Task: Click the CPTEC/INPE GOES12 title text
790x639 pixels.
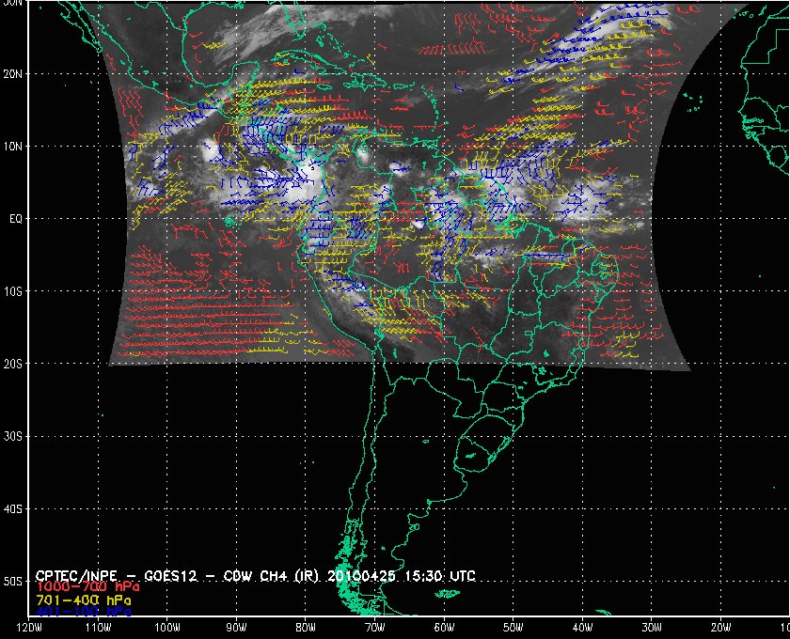Action: point(178,575)
